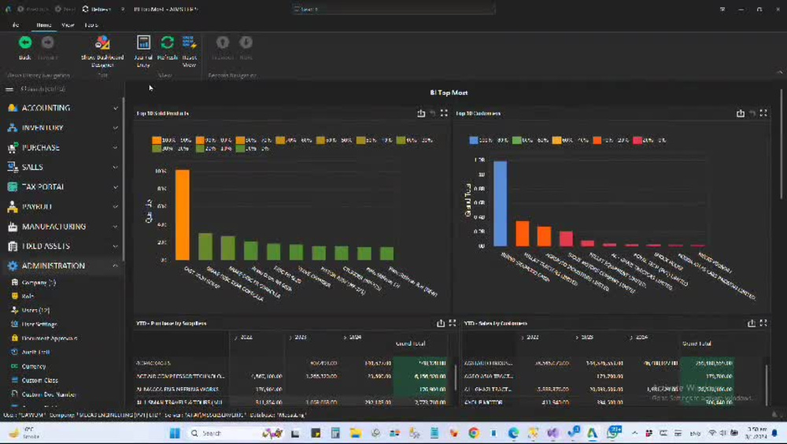The width and height of the screenshot is (787, 444).
Task: Open Users (12) under Administration
Action: pos(35,310)
